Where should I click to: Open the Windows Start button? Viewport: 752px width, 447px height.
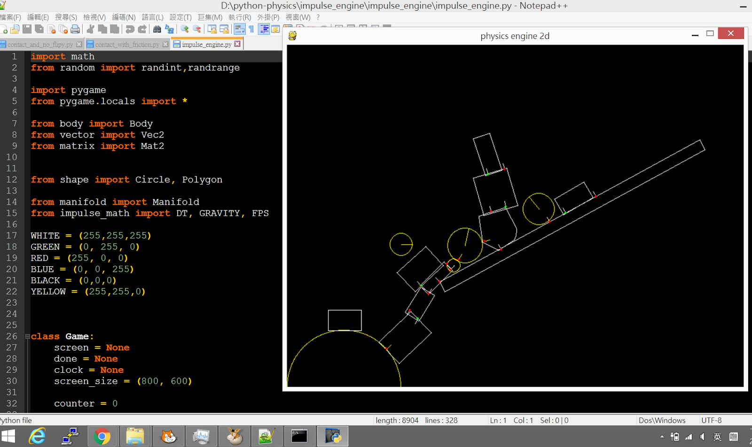click(x=8, y=437)
